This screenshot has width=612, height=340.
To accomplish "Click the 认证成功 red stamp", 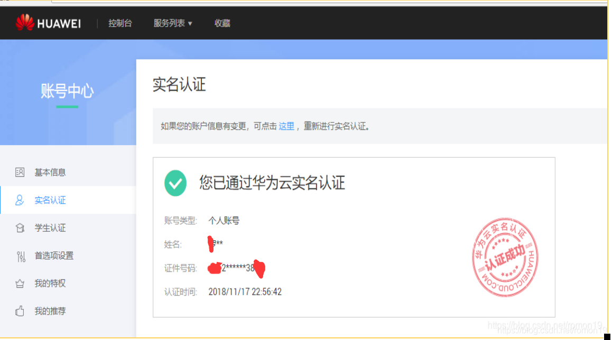I will pos(505,257).
